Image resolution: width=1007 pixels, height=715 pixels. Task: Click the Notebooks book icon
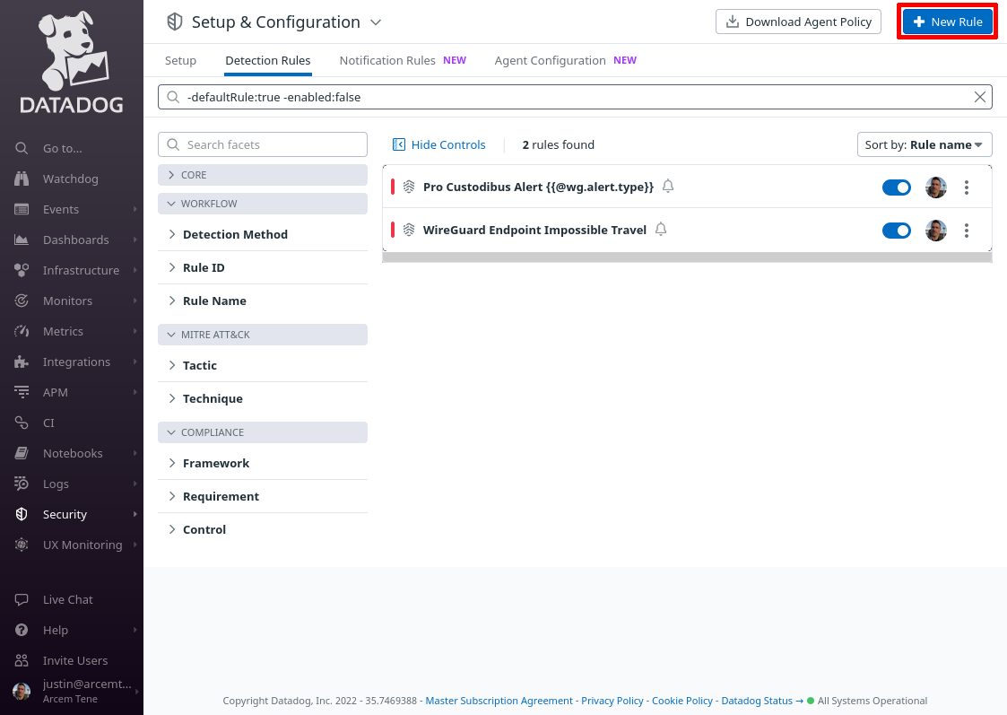point(22,454)
